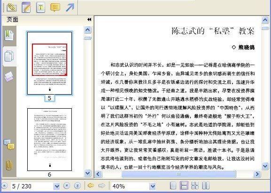Select the blue arrow drawing tool
Viewport: 271px width, 193px height.
coord(70,7)
